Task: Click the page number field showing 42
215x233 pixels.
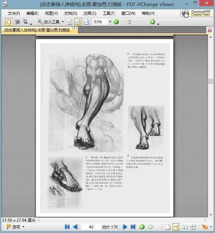Action: tap(91, 227)
